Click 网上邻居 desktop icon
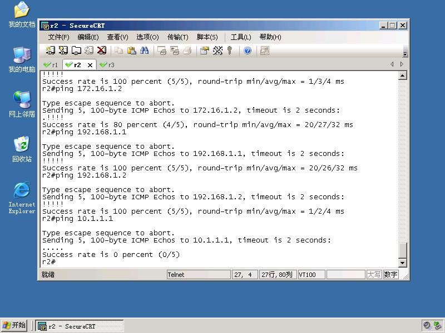Viewport: 445px width, 333px height. coord(22,104)
